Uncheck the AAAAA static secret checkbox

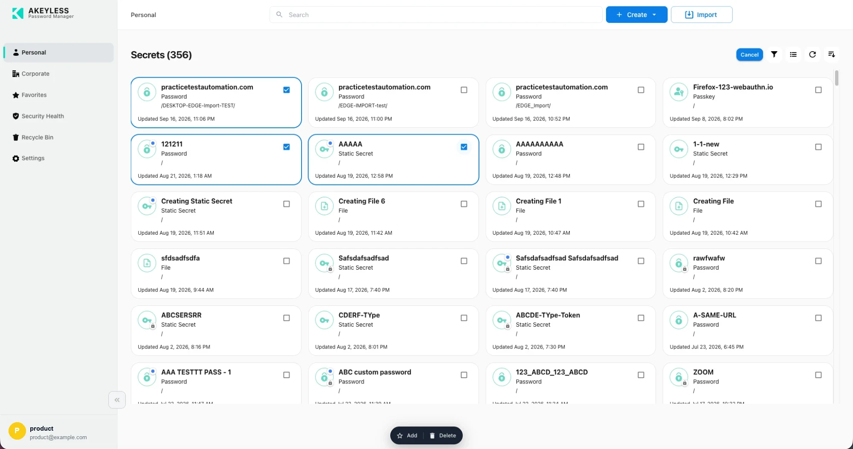click(x=464, y=147)
